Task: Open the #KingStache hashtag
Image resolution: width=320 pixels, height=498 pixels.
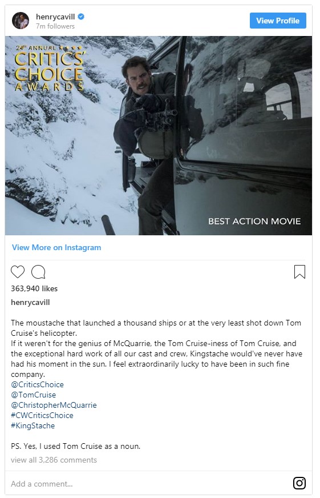Action: 33,425
